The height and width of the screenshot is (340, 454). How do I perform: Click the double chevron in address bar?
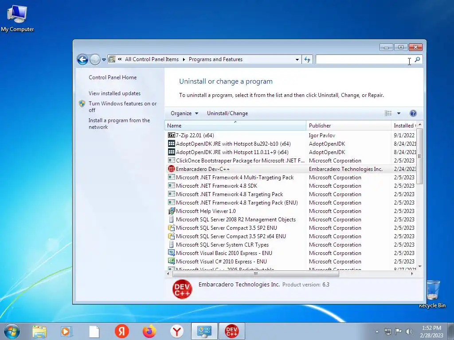click(120, 59)
